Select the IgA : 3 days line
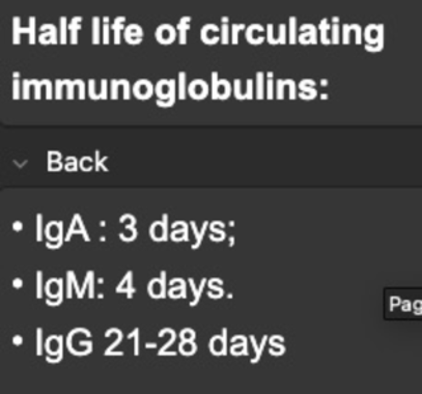Image resolution: width=422 pixels, height=394 pixels. pos(134,228)
